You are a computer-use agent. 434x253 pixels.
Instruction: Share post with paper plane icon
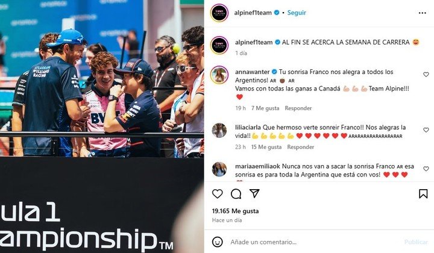pyautogui.click(x=254, y=193)
